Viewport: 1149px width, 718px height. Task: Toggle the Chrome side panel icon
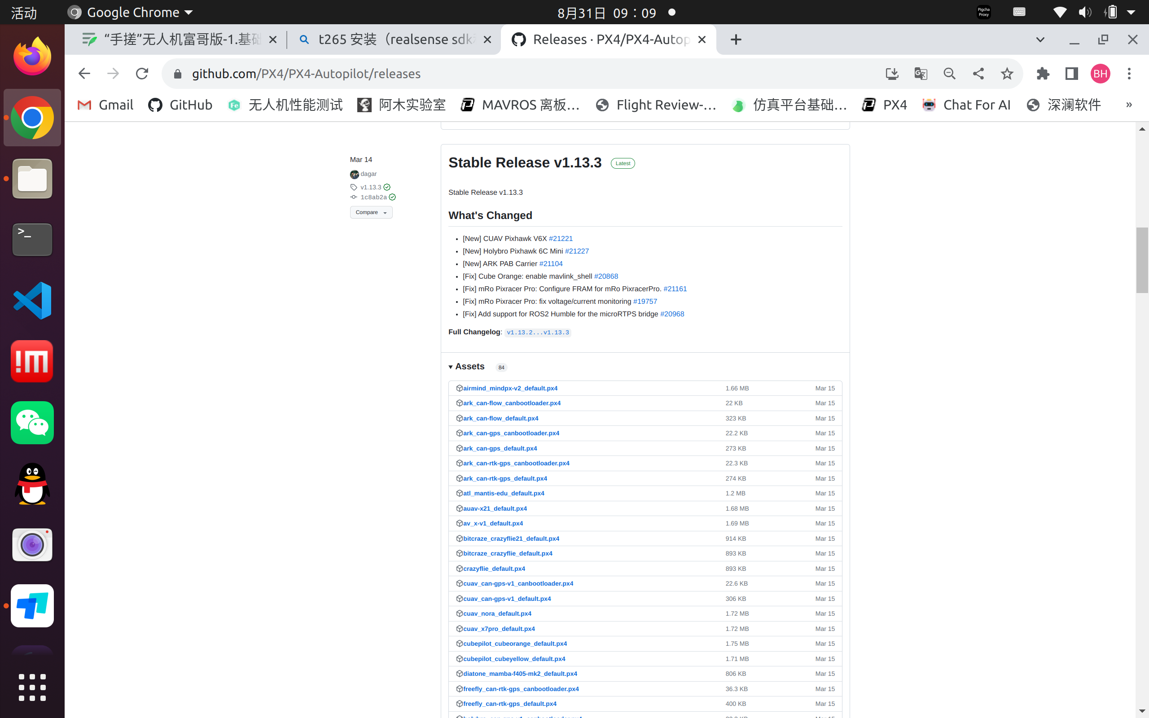[1071, 74]
